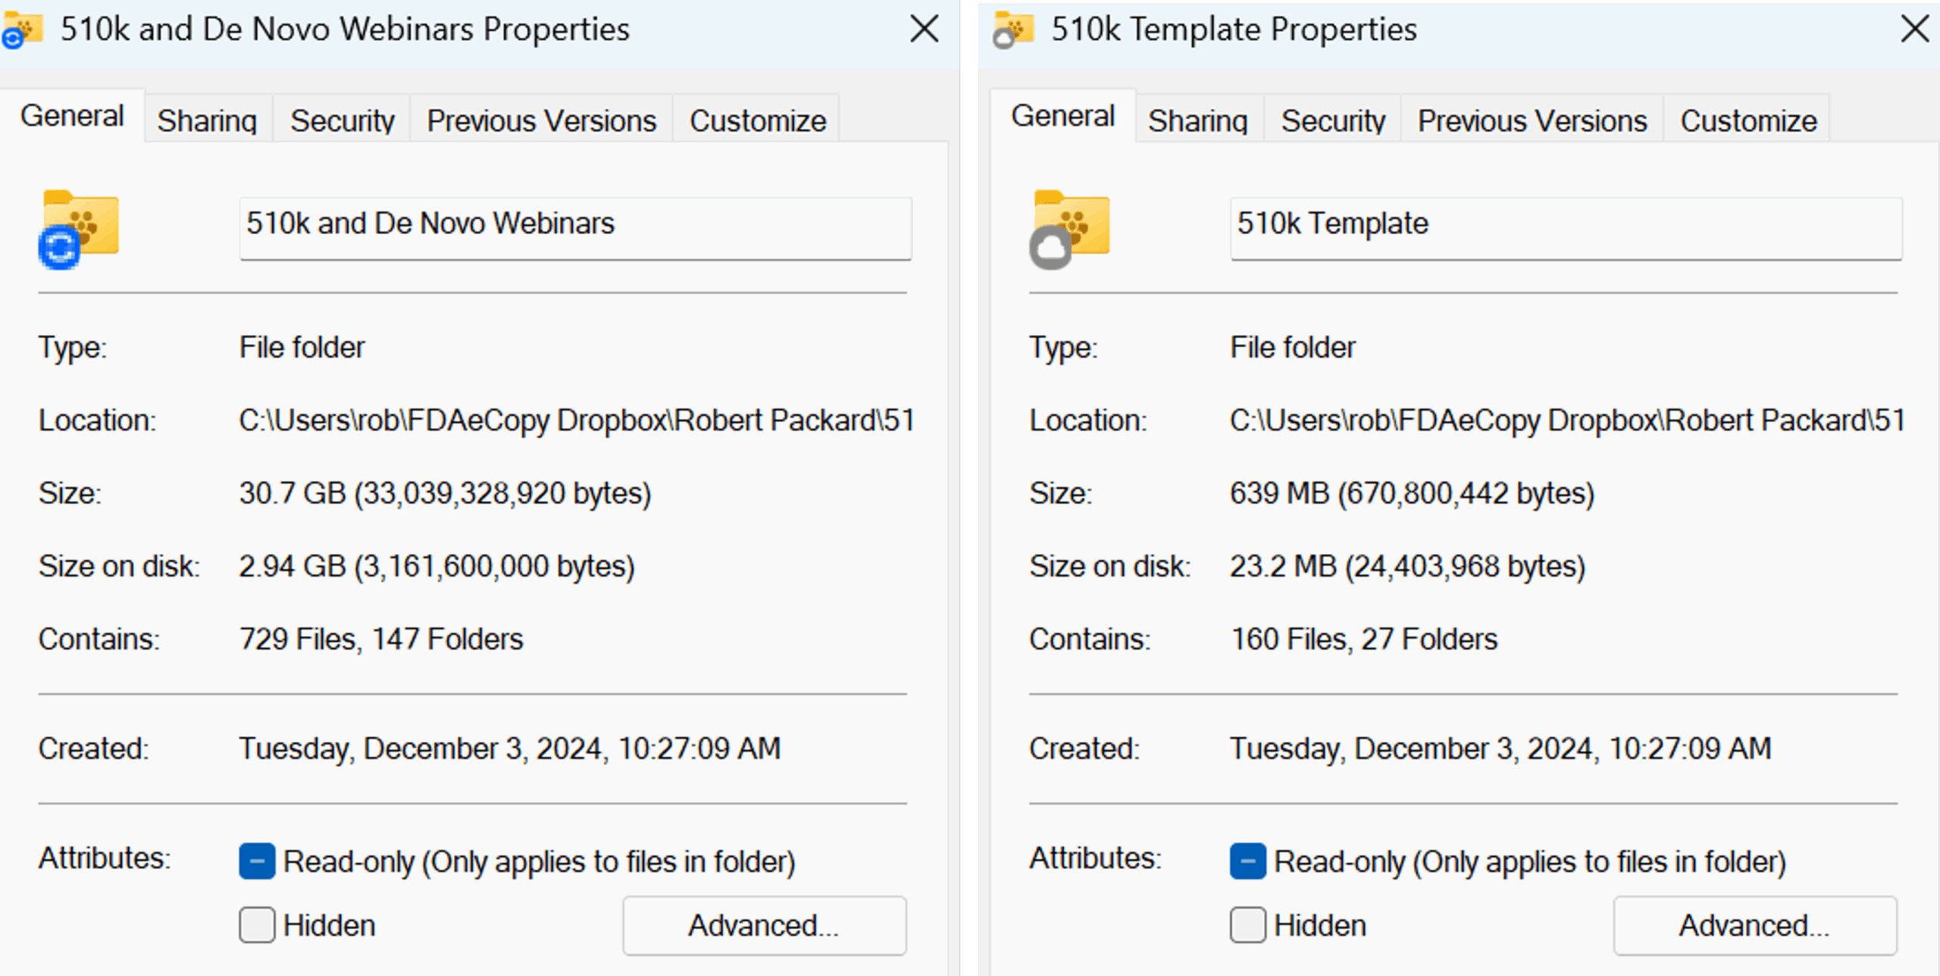Click the cloud-only folder icon in Template dialog
Image resolution: width=1940 pixels, height=976 pixels.
click(1070, 227)
